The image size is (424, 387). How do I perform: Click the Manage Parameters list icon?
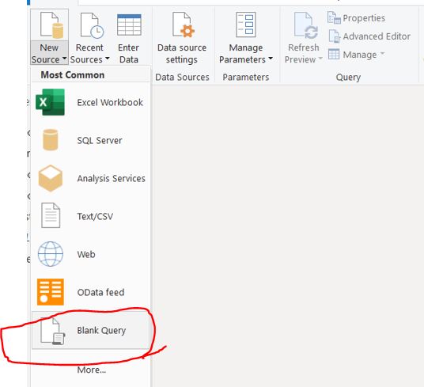[245, 25]
